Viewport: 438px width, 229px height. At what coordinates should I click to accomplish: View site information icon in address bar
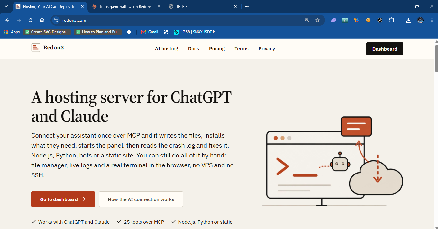pos(56,20)
